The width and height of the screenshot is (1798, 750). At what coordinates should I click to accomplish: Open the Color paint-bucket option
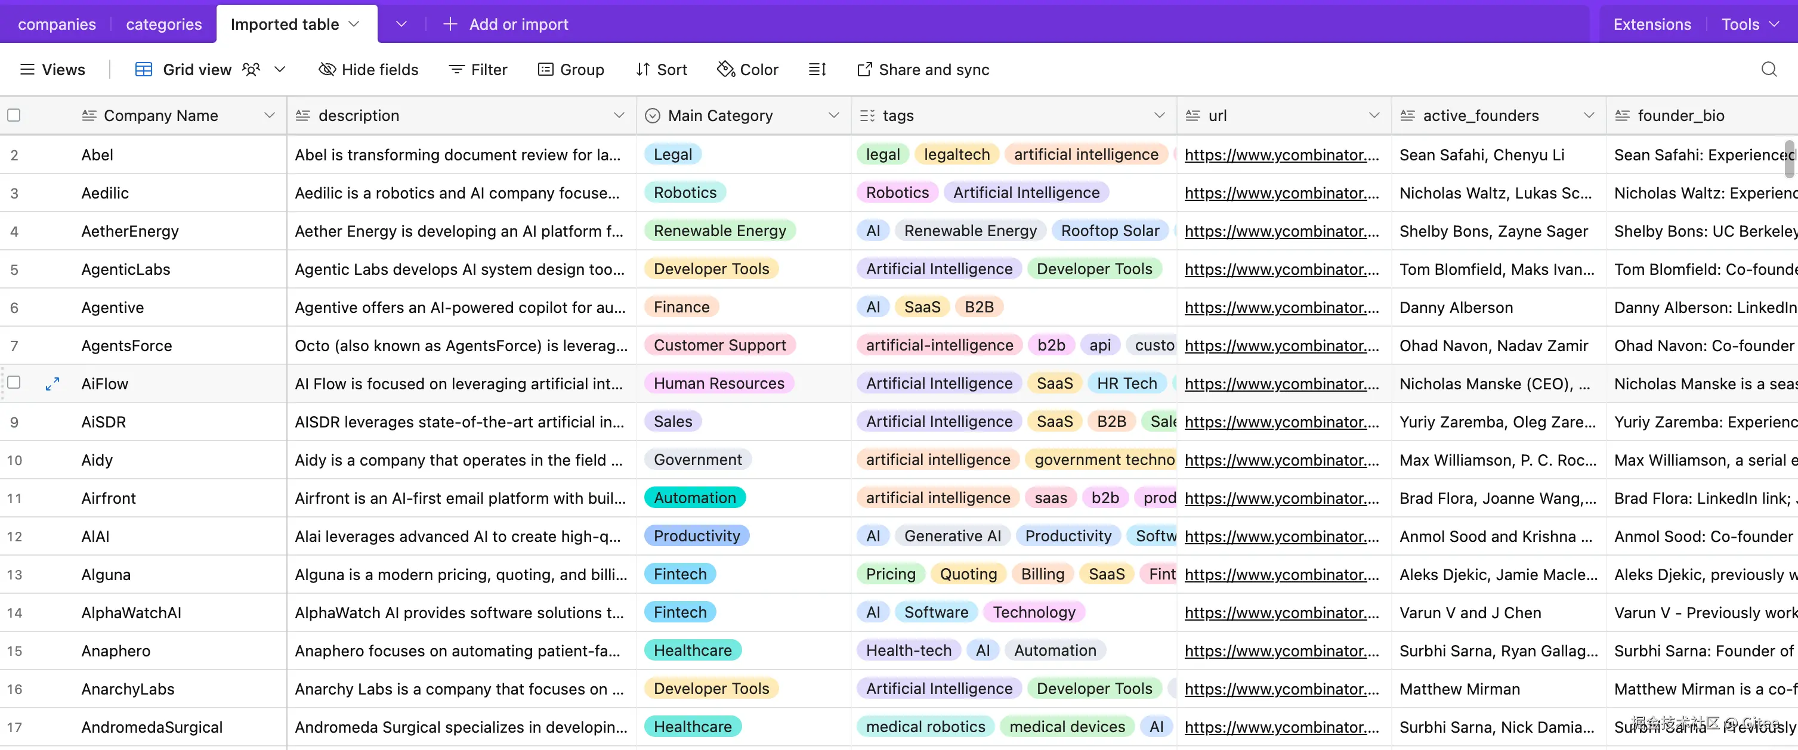[x=726, y=69]
